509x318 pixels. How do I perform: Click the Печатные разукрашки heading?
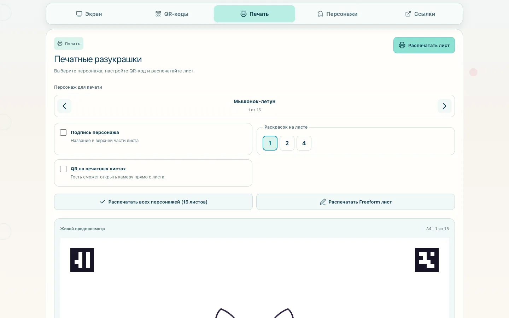(x=98, y=59)
